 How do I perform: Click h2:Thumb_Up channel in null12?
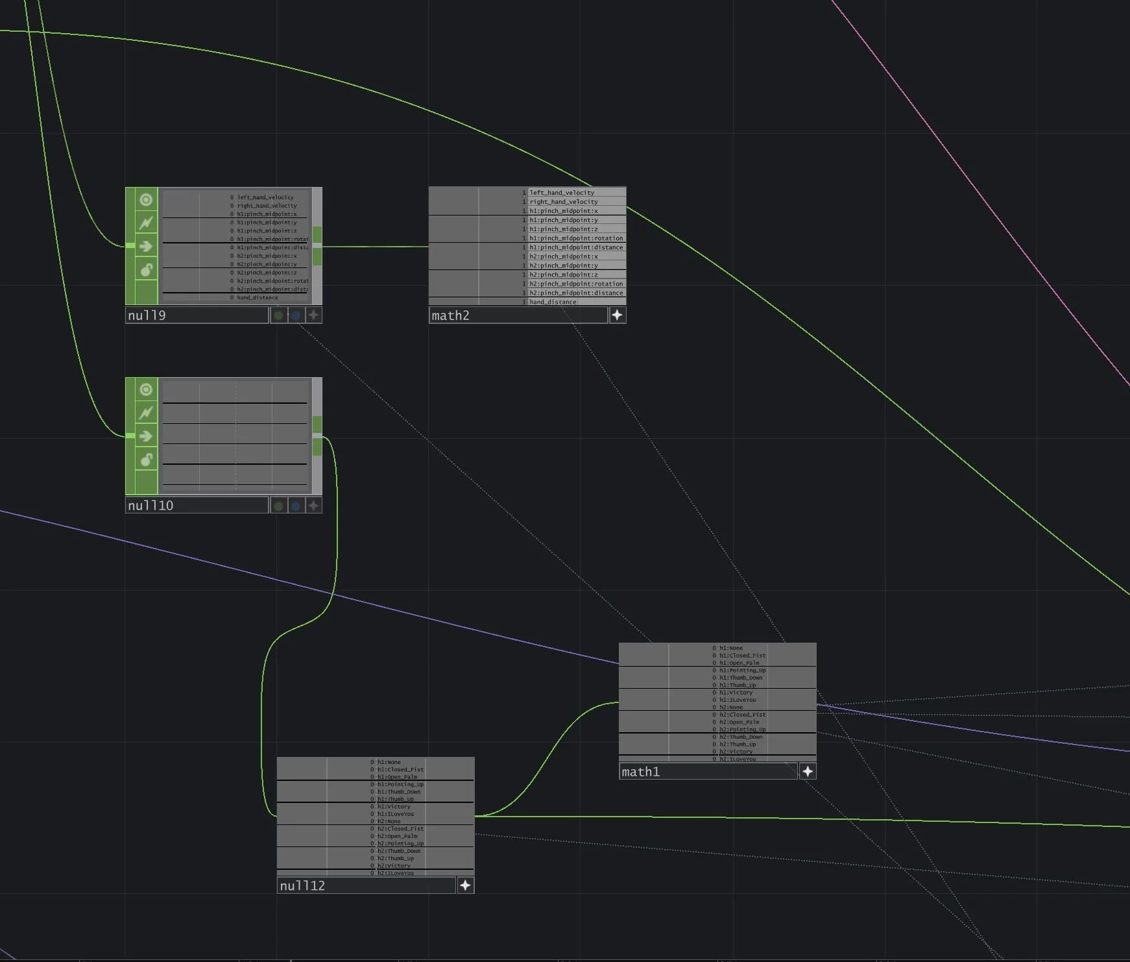point(396,858)
